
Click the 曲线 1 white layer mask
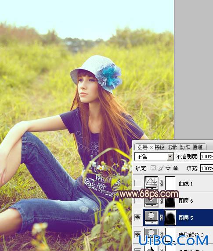170,183
